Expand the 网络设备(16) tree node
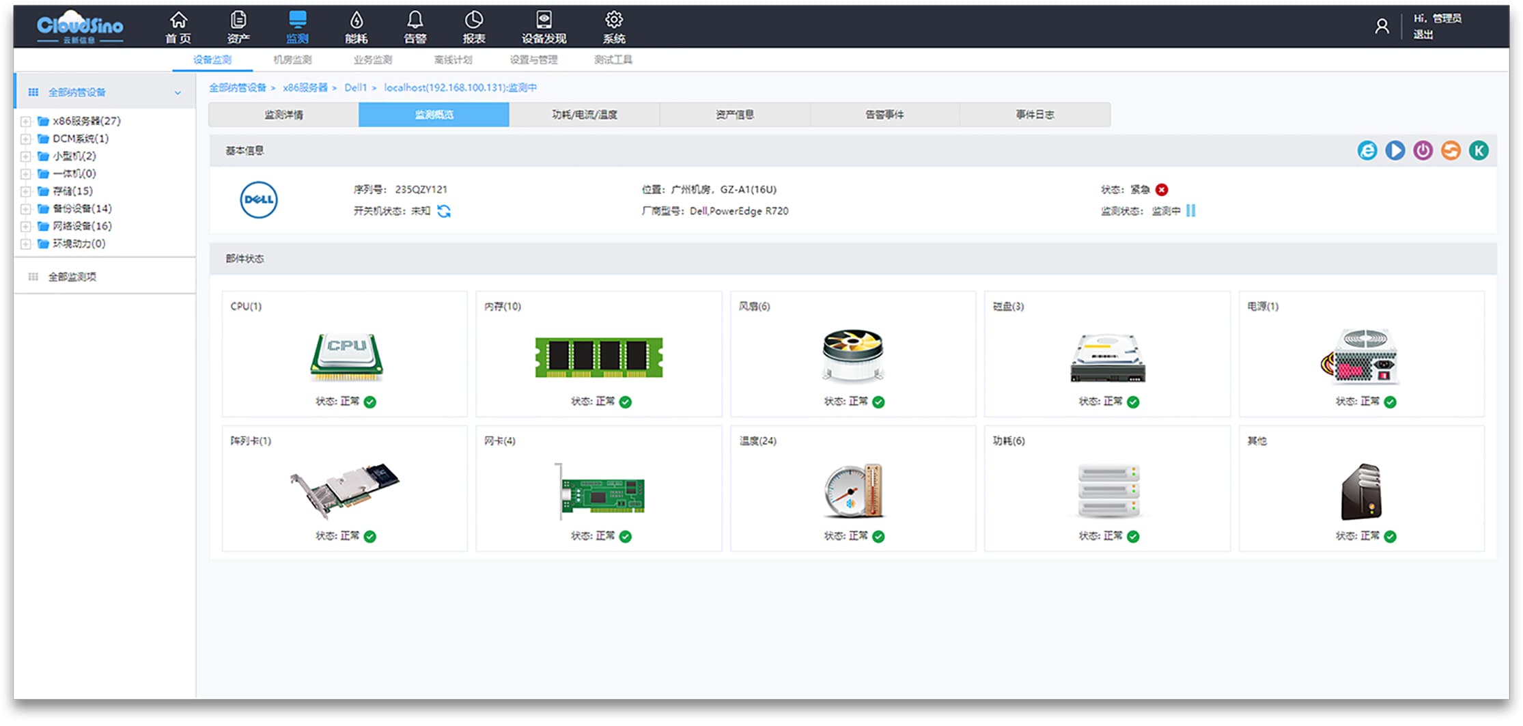1523x726 pixels. [x=26, y=226]
